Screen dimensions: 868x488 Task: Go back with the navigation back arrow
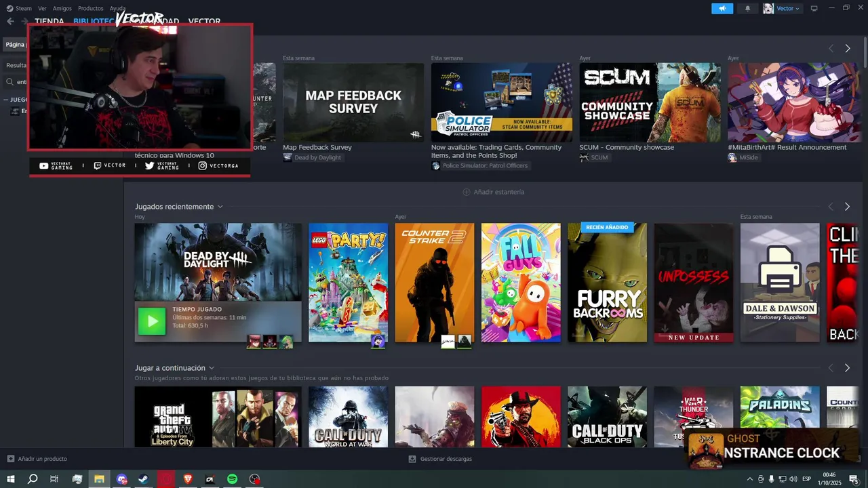click(10, 21)
